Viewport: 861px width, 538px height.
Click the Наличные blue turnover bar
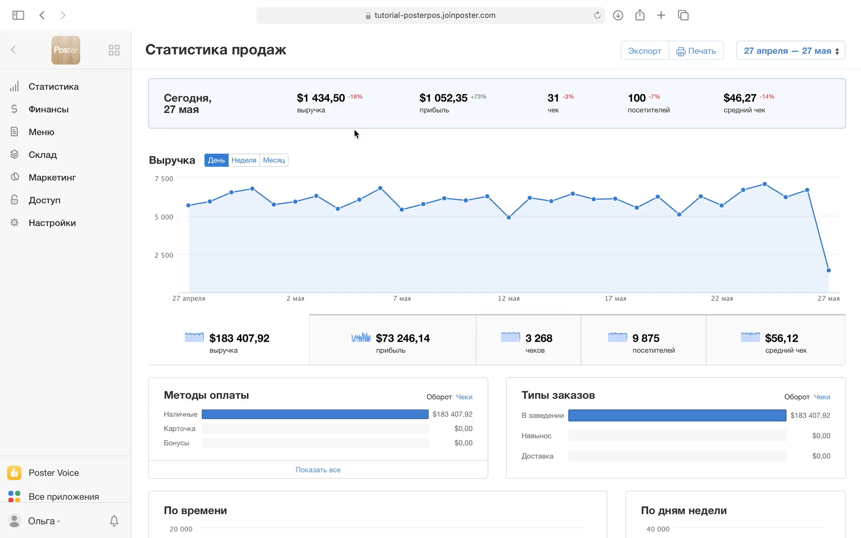pos(315,414)
